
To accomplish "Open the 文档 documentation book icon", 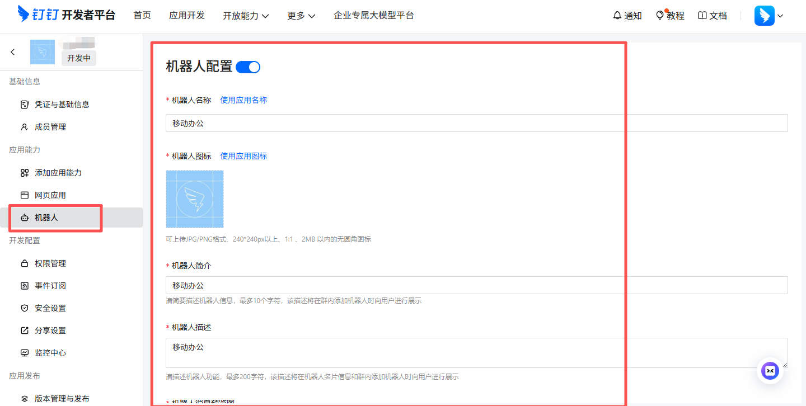I will 702,16.
